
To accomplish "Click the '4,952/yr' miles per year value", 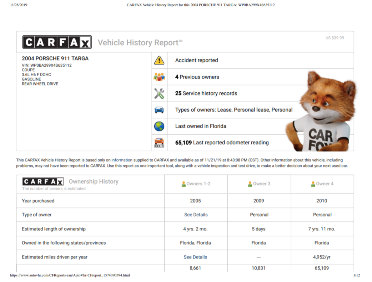I will click(322, 257).
